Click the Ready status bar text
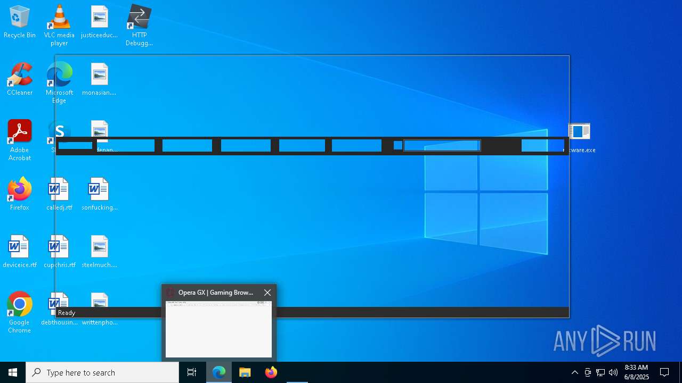 point(67,313)
